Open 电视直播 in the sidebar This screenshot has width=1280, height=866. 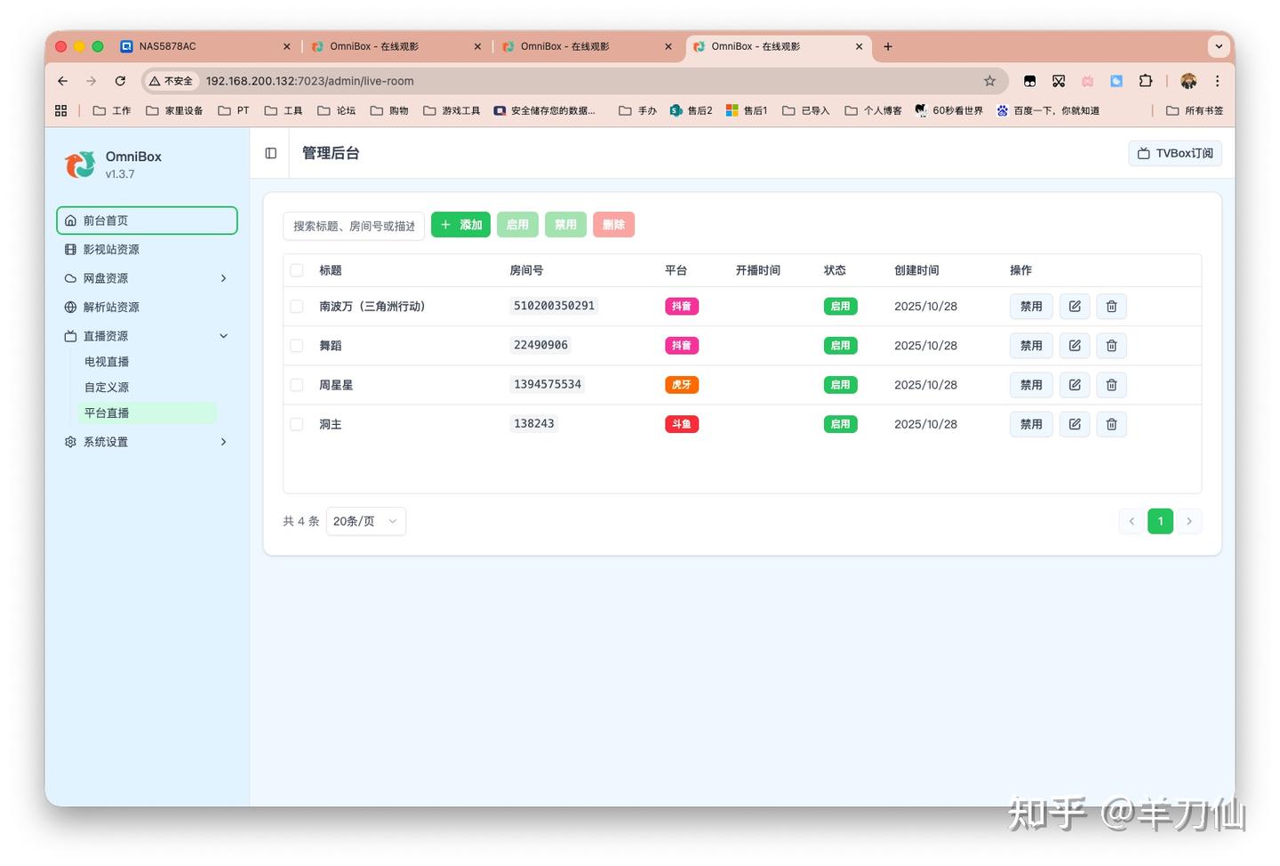107,362
